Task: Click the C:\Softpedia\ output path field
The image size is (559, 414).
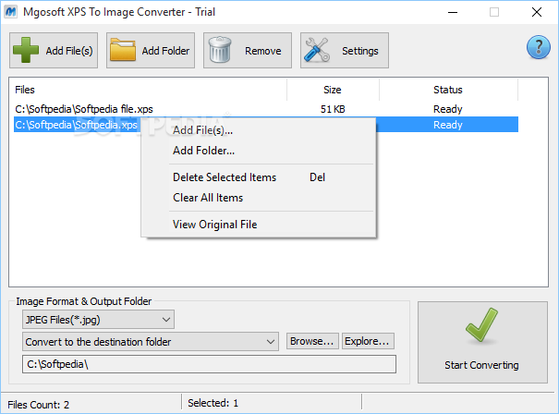Action: (x=209, y=364)
